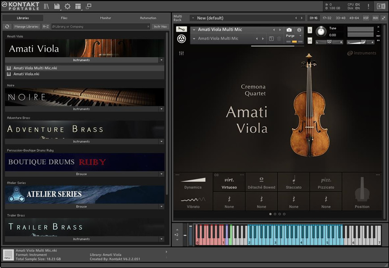Switch to the Files tab
The height and width of the screenshot is (268, 389).
(64, 18)
